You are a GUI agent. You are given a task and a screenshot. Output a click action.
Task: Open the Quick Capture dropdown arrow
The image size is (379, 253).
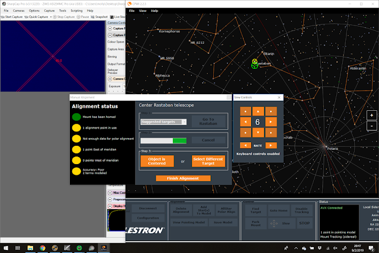[51, 17]
